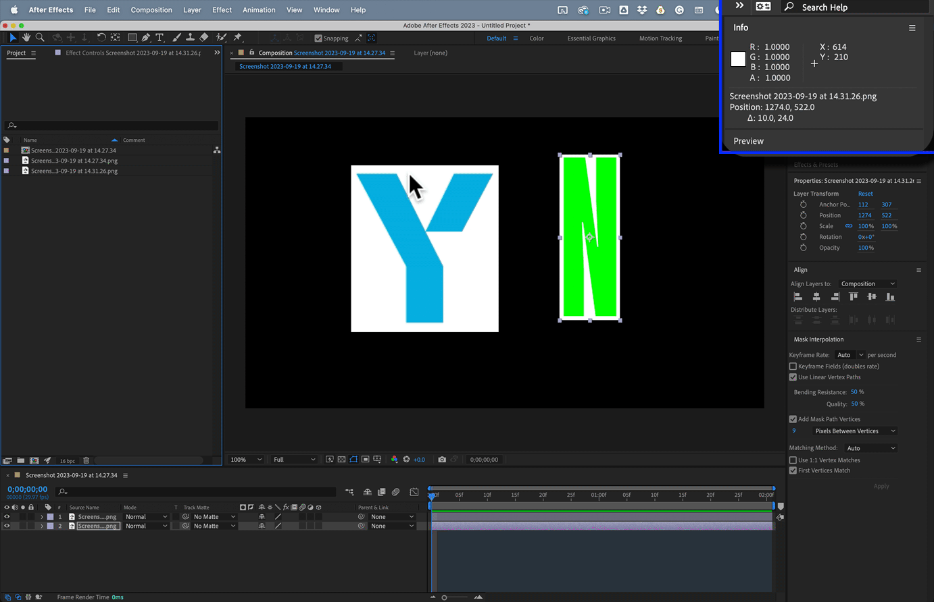This screenshot has width=934, height=602.
Task: Take snapshot with camera icon in viewer
Action: 442,460
